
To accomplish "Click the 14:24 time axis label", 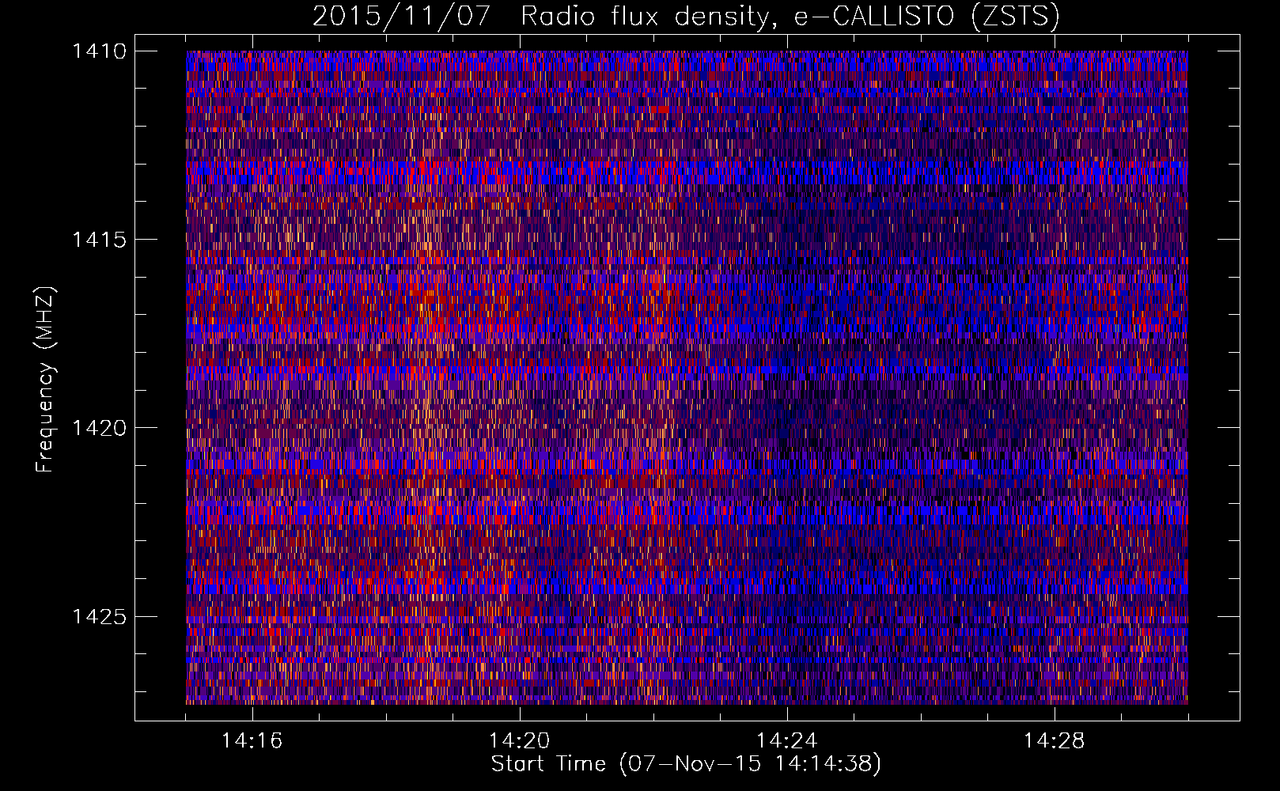I will click(x=787, y=741).
